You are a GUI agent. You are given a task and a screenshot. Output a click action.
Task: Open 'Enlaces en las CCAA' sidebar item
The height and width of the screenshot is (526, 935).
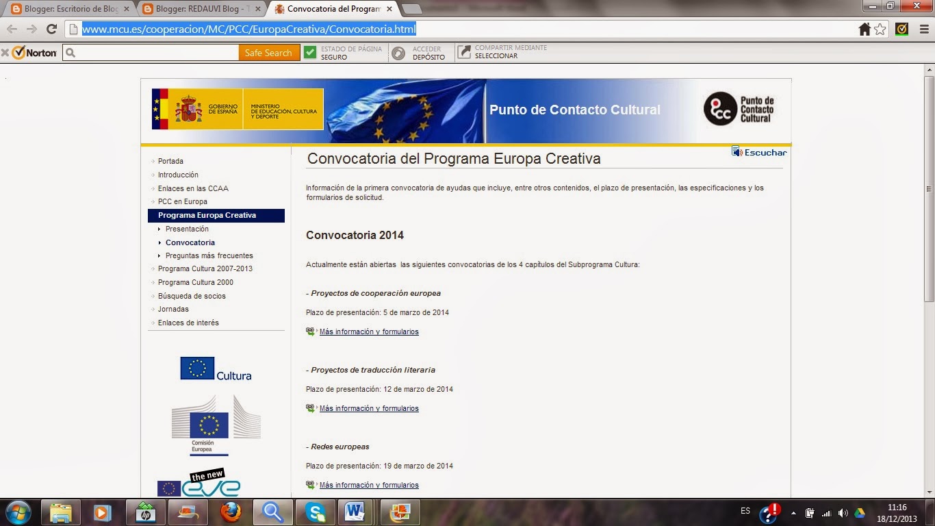[x=193, y=188]
